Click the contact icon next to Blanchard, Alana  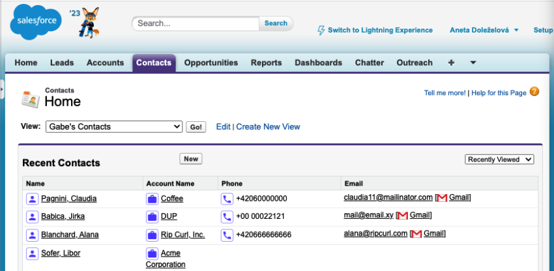coord(32,235)
